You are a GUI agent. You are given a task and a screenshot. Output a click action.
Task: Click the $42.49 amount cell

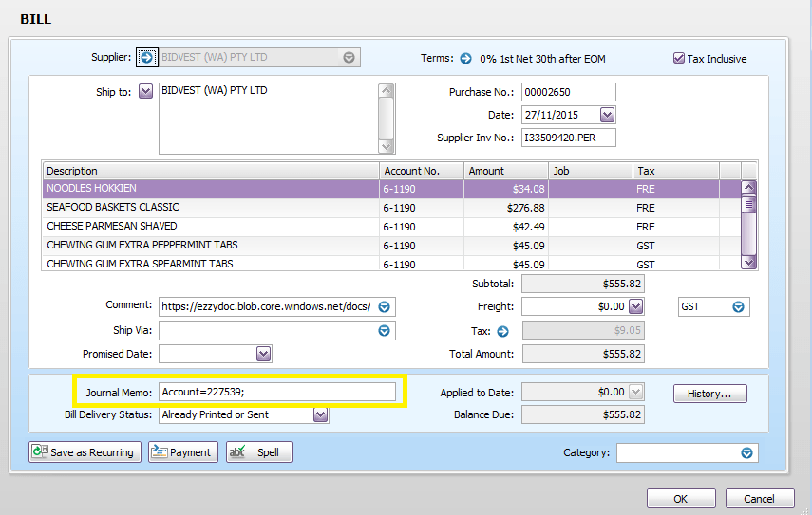point(506,227)
